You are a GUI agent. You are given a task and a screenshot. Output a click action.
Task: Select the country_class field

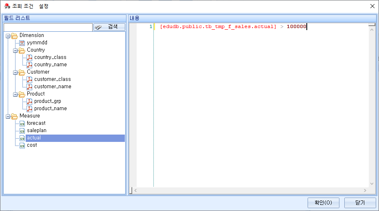[x=50, y=57]
